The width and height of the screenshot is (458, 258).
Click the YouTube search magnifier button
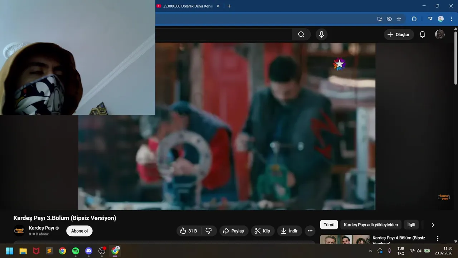click(301, 34)
